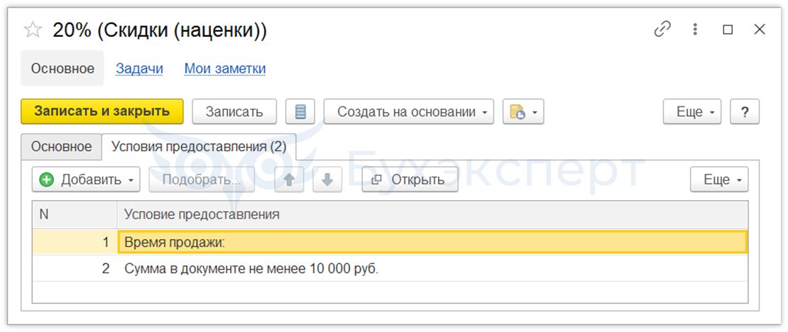The height and width of the screenshot is (332, 788).
Task: Move row down with the down arrow
Action: [x=327, y=179]
